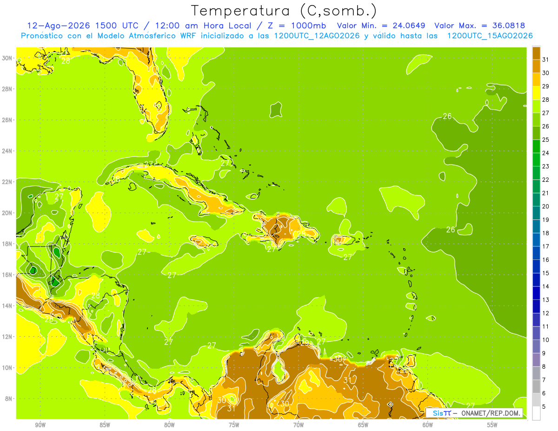Click the 14N latitude label
The height and width of the screenshot is (431, 558).
pyautogui.click(x=8, y=306)
